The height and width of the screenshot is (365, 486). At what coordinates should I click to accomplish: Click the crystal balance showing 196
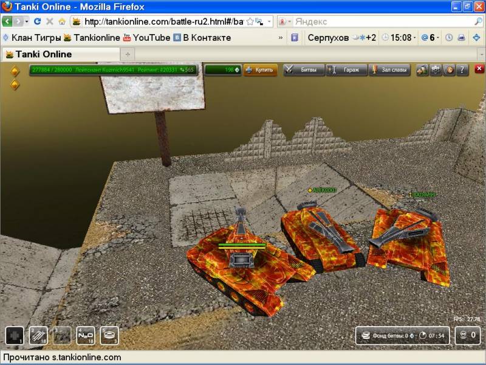[x=222, y=70]
